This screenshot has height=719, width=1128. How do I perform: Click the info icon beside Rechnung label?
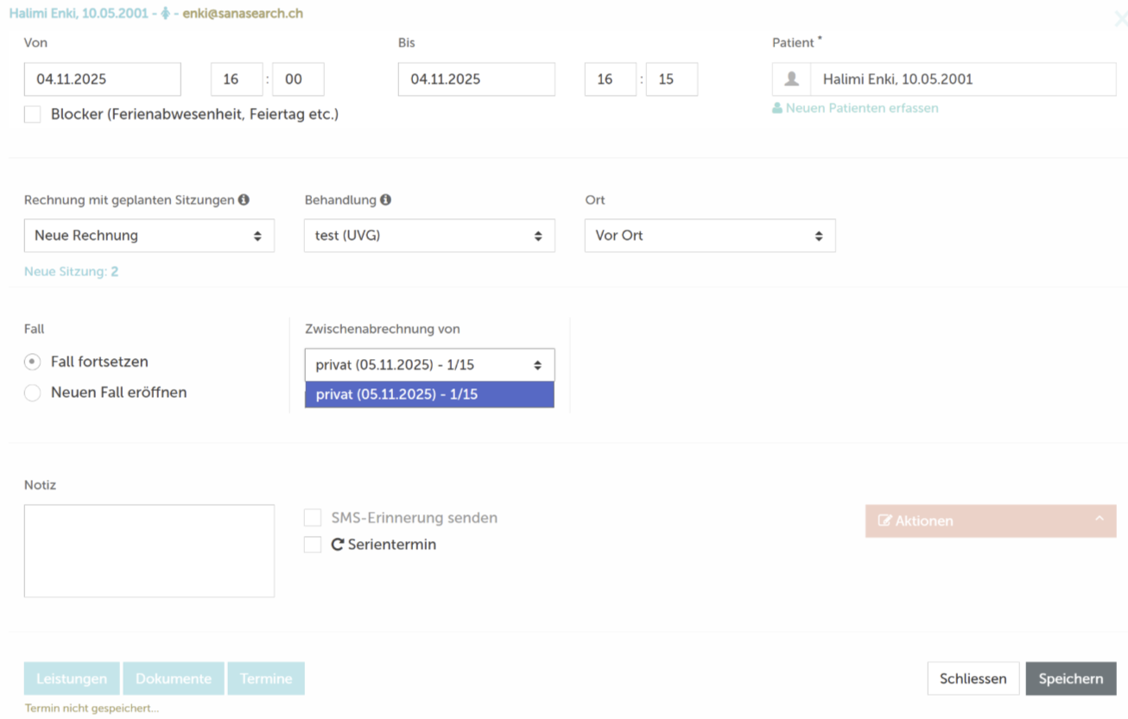click(244, 200)
